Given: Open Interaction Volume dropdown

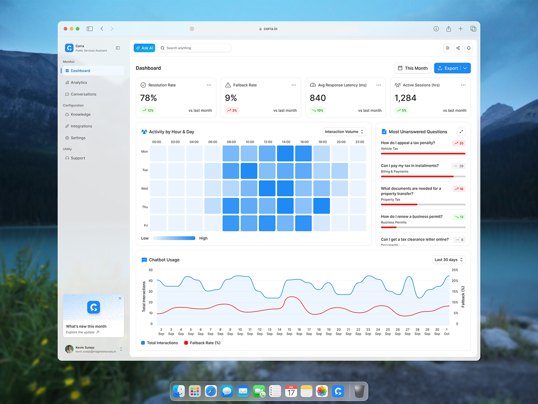Looking at the screenshot, I should pos(345,131).
